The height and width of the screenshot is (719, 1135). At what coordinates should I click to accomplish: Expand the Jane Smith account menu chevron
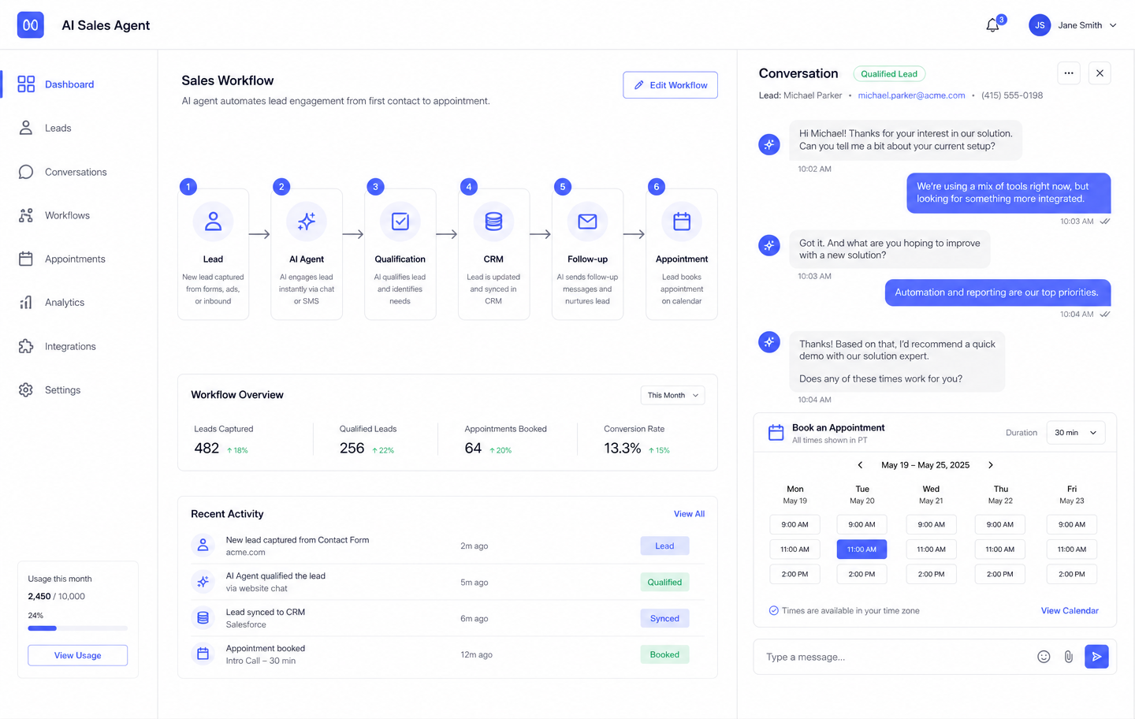(x=1113, y=25)
